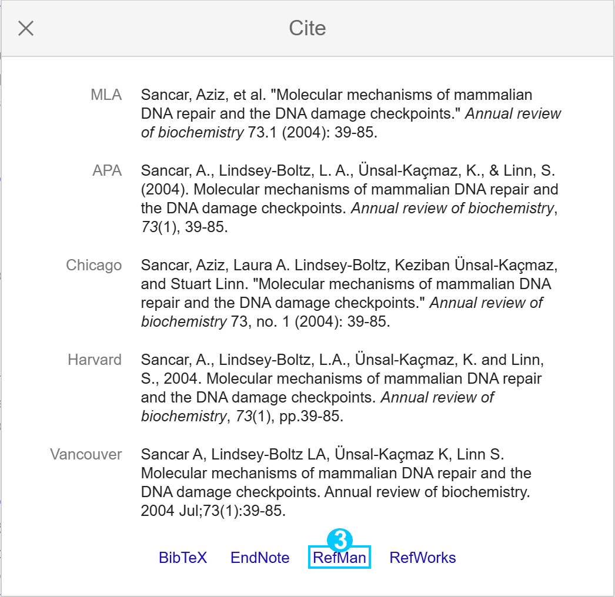Open the EndNote export link
The height and width of the screenshot is (597, 615).
pos(260,558)
